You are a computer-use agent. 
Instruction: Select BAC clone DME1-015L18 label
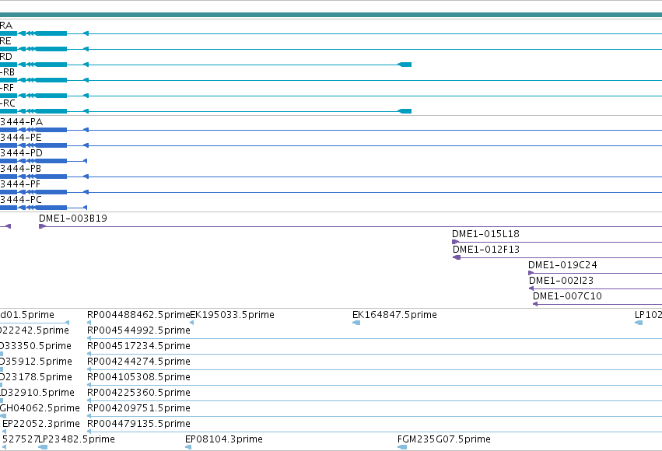(x=485, y=234)
